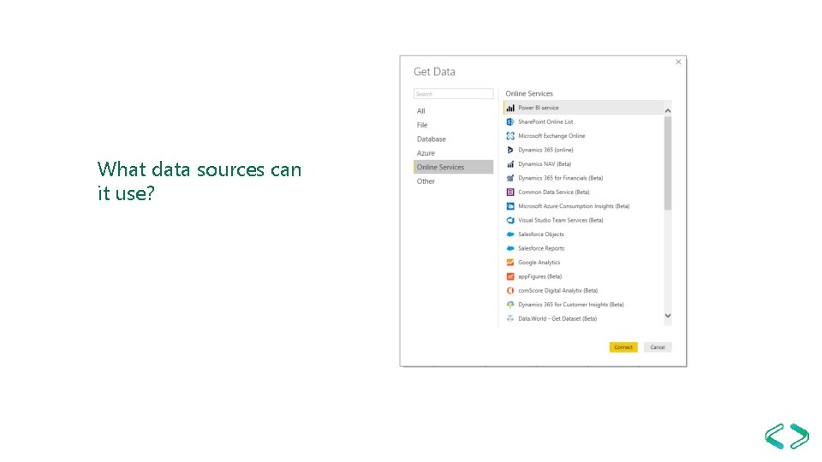This screenshot has width=822, height=462.
Task: Select 'Common Data Service (Beta)' text
Action: pos(554,192)
